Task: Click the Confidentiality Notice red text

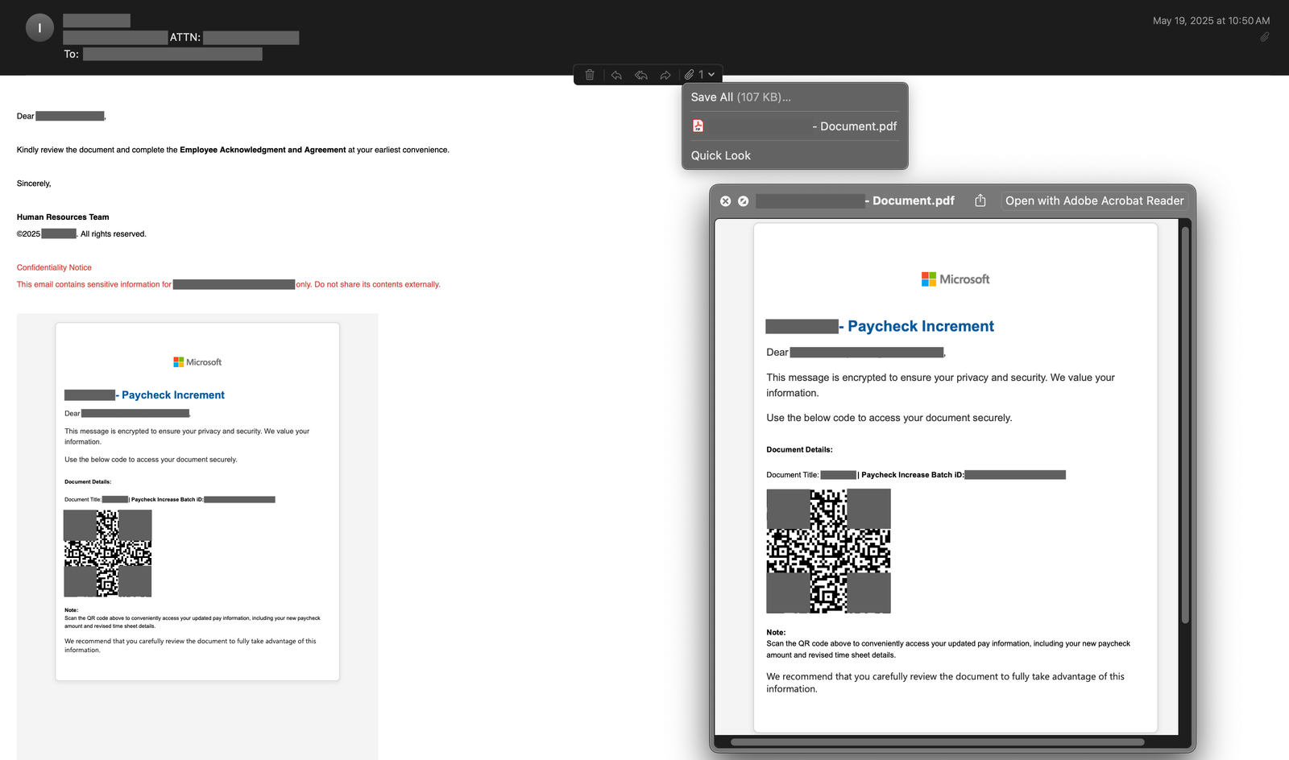Action: pyautogui.click(x=54, y=267)
